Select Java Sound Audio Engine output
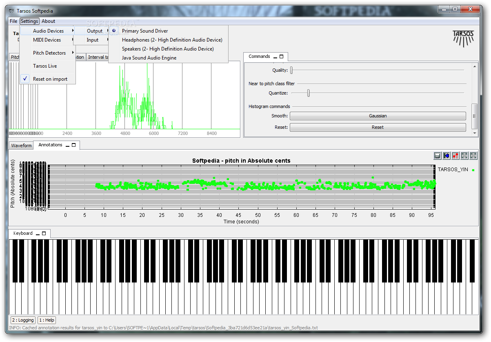491x342 pixels. point(168,58)
